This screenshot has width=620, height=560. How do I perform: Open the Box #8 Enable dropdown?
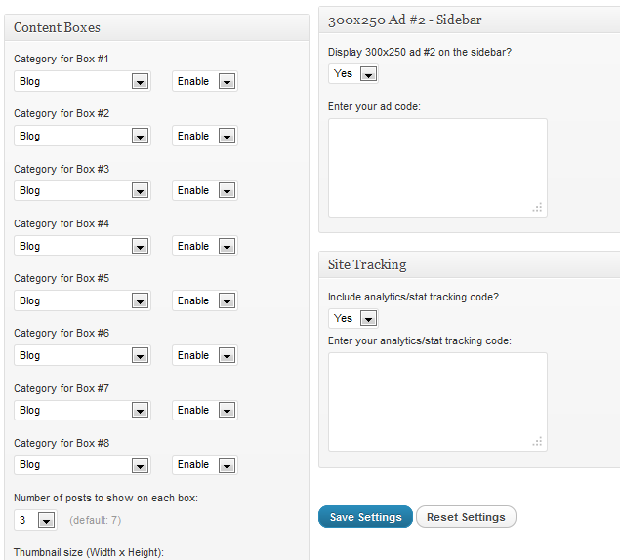pos(205,464)
